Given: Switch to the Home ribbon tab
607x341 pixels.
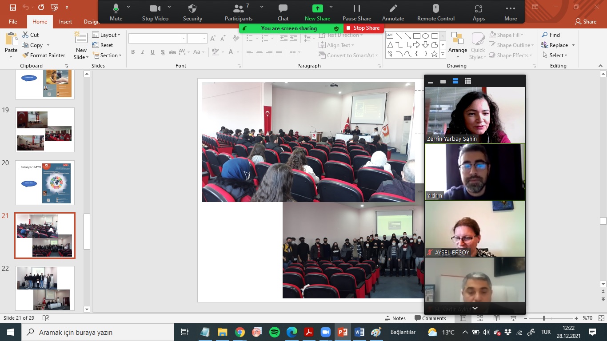Looking at the screenshot, I should click(x=40, y=21).
